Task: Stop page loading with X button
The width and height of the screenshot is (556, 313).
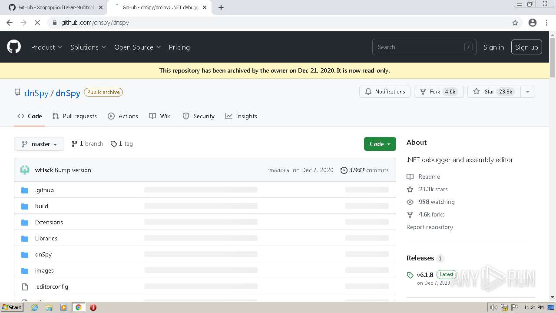Action: pyautogui.click(x=37, y=23)
